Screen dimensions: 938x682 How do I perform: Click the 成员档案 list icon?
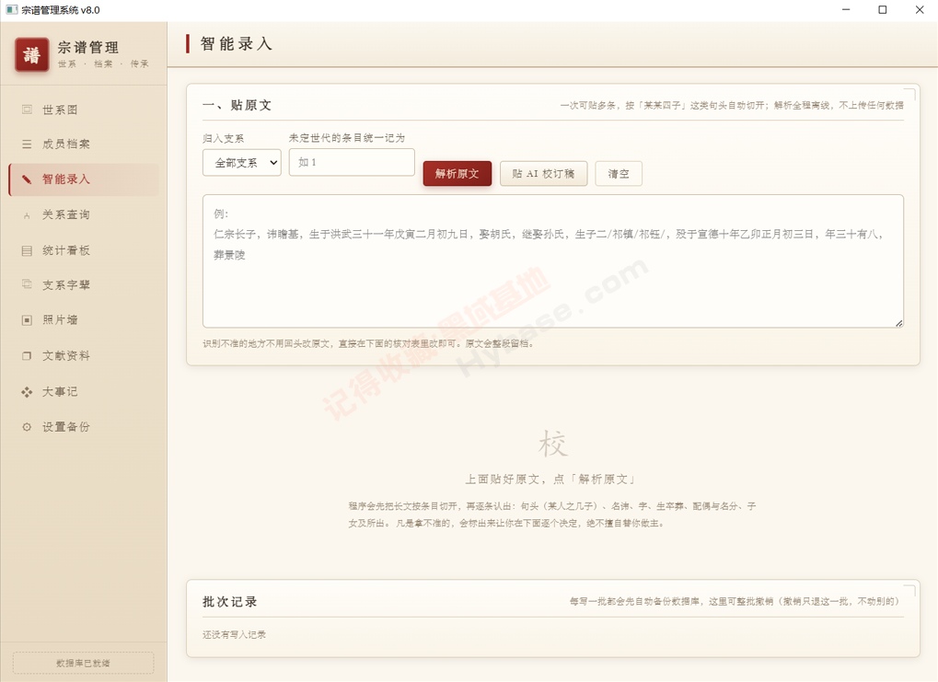[x=27, y=144]
